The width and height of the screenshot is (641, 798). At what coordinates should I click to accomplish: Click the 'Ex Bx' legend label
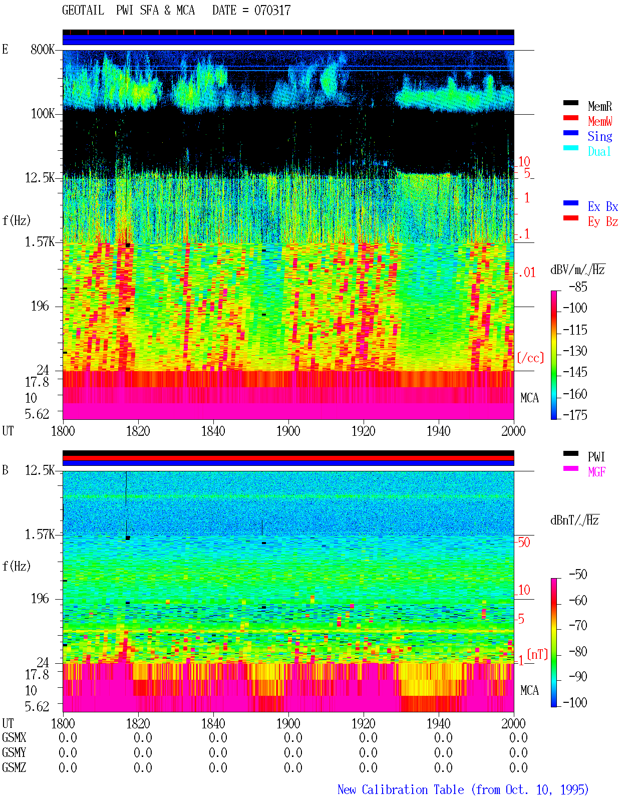[x=603, y=206]
